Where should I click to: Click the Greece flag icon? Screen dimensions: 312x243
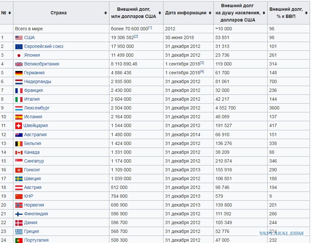click(x=19, y=232)
